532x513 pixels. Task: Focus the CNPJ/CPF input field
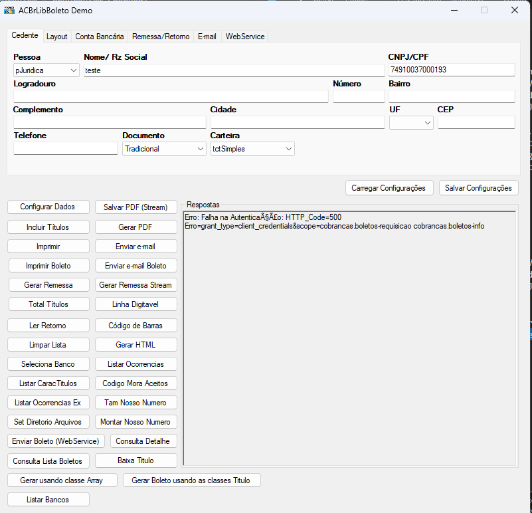pyautogui.click(x=452, y=70)
